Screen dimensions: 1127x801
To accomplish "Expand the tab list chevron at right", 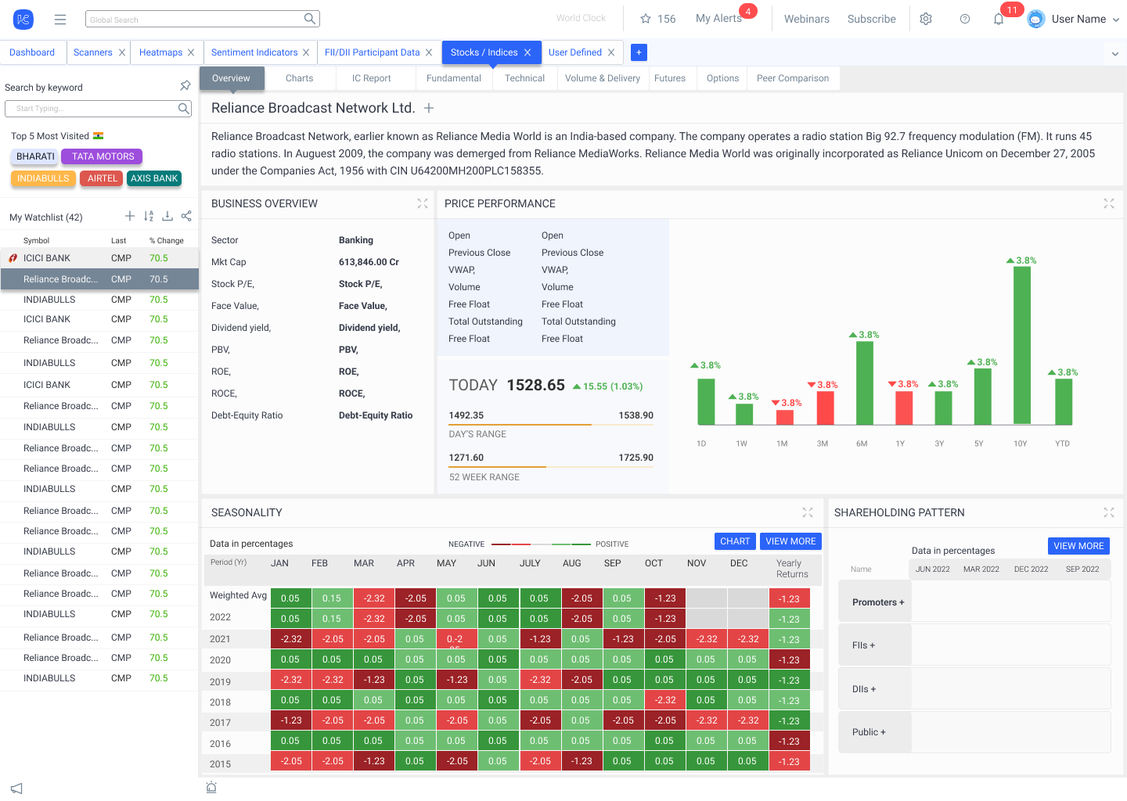I will [1115, 54].
